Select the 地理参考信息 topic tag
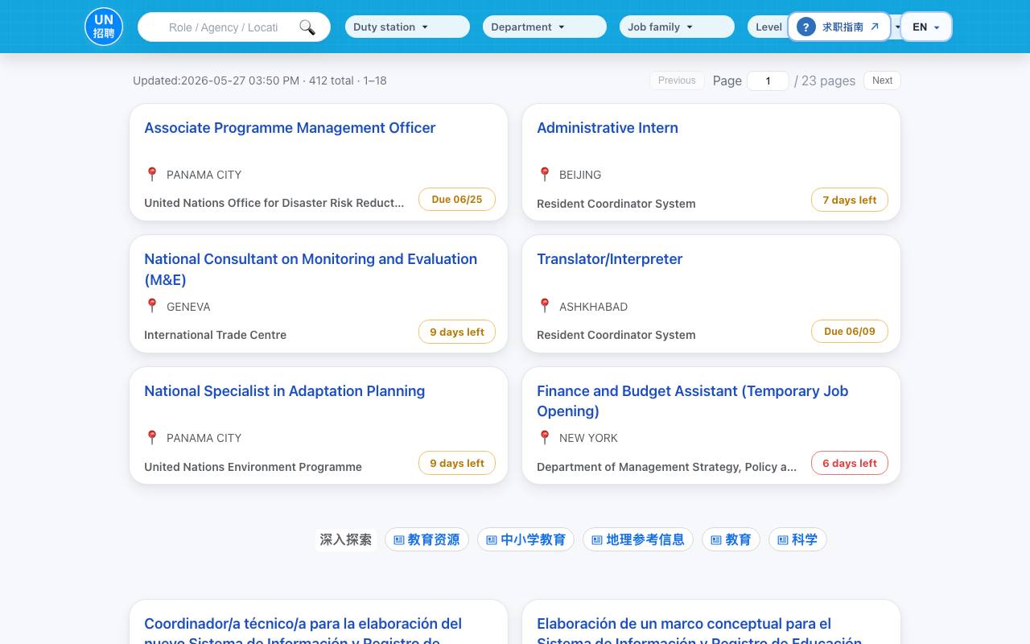The width and height of the screenshot is (1030, 644). (638, 539)
